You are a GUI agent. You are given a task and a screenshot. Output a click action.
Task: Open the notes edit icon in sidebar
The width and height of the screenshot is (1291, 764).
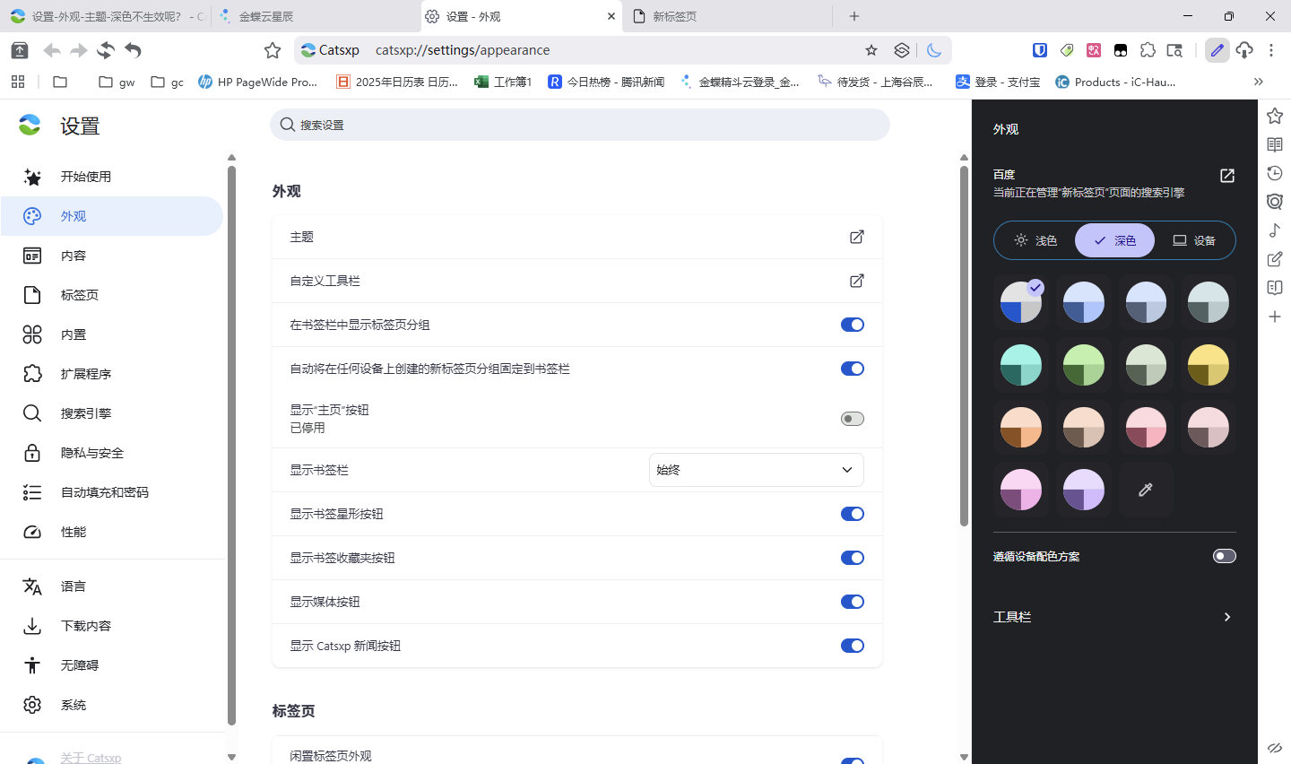(1275, 259)
